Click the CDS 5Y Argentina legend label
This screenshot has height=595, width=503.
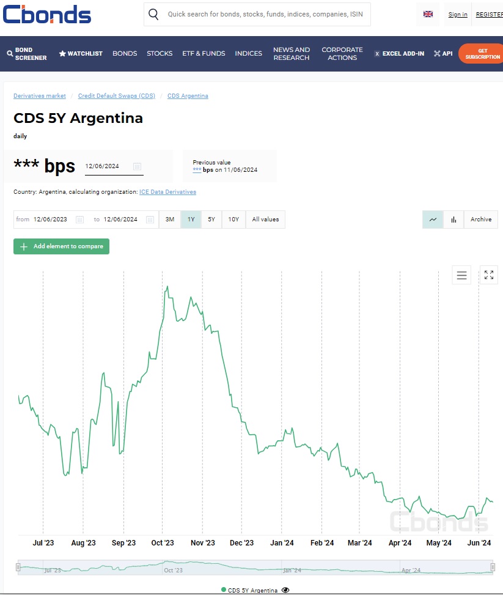(252, 590)
